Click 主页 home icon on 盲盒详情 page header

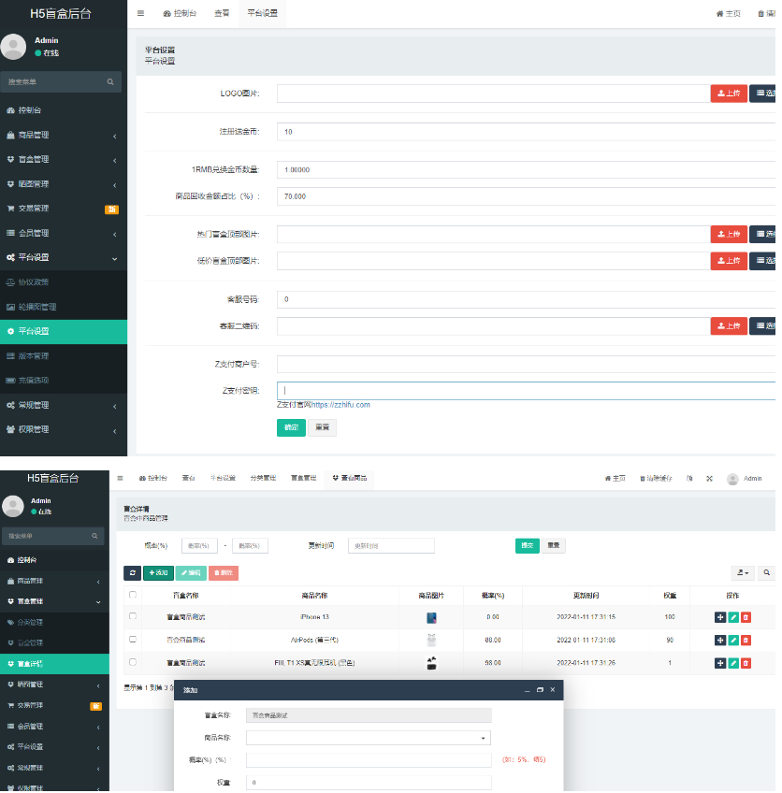(x=608, y=479)
